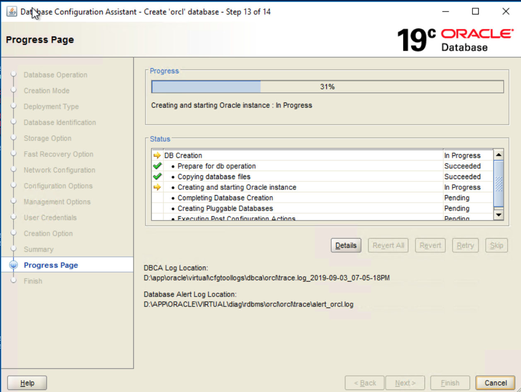521x392 pixels.
Task: Click the Java icon in the title bar
Action: point(12,12)
